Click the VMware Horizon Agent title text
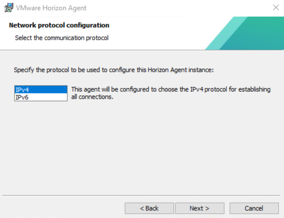 pos(51,8)
